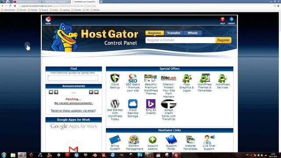Jump to last announcement with fast-forward button
The width and height of the screenshot is (281, 158).
pos(97,92)
